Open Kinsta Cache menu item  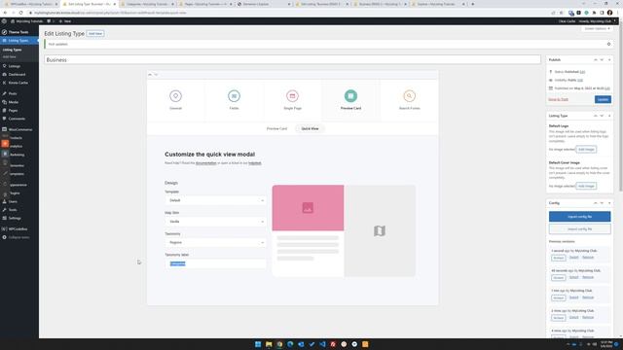(18, 83)
